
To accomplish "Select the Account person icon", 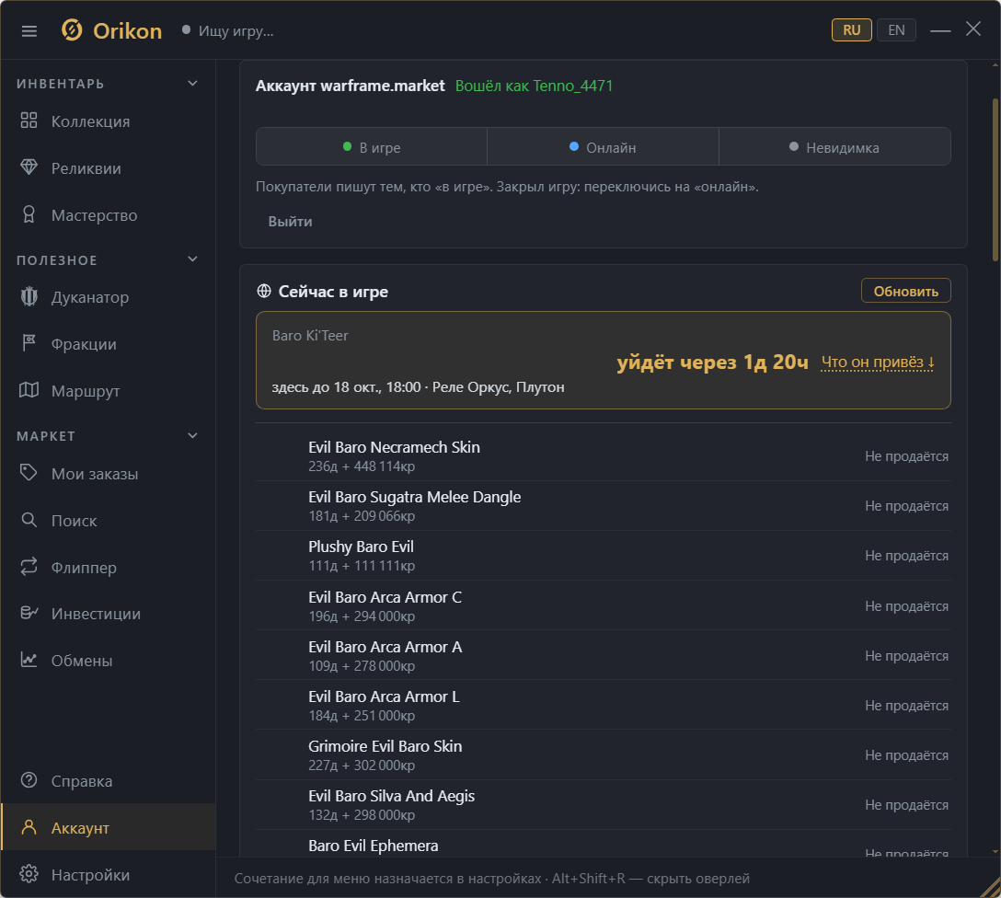I will 29,827.
